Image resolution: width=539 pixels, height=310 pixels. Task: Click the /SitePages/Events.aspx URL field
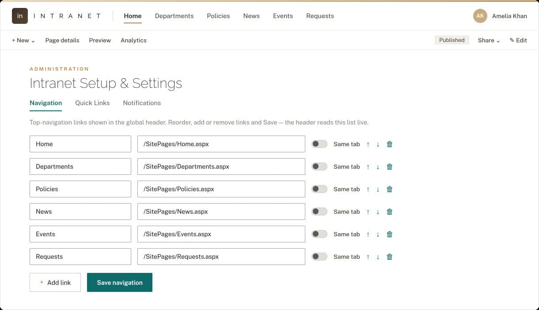click(221, 234)
